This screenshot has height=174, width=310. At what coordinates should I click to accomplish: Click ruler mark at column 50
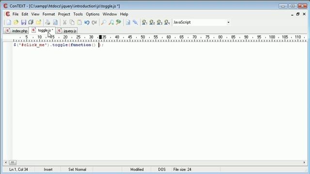[x=143, y=37]
